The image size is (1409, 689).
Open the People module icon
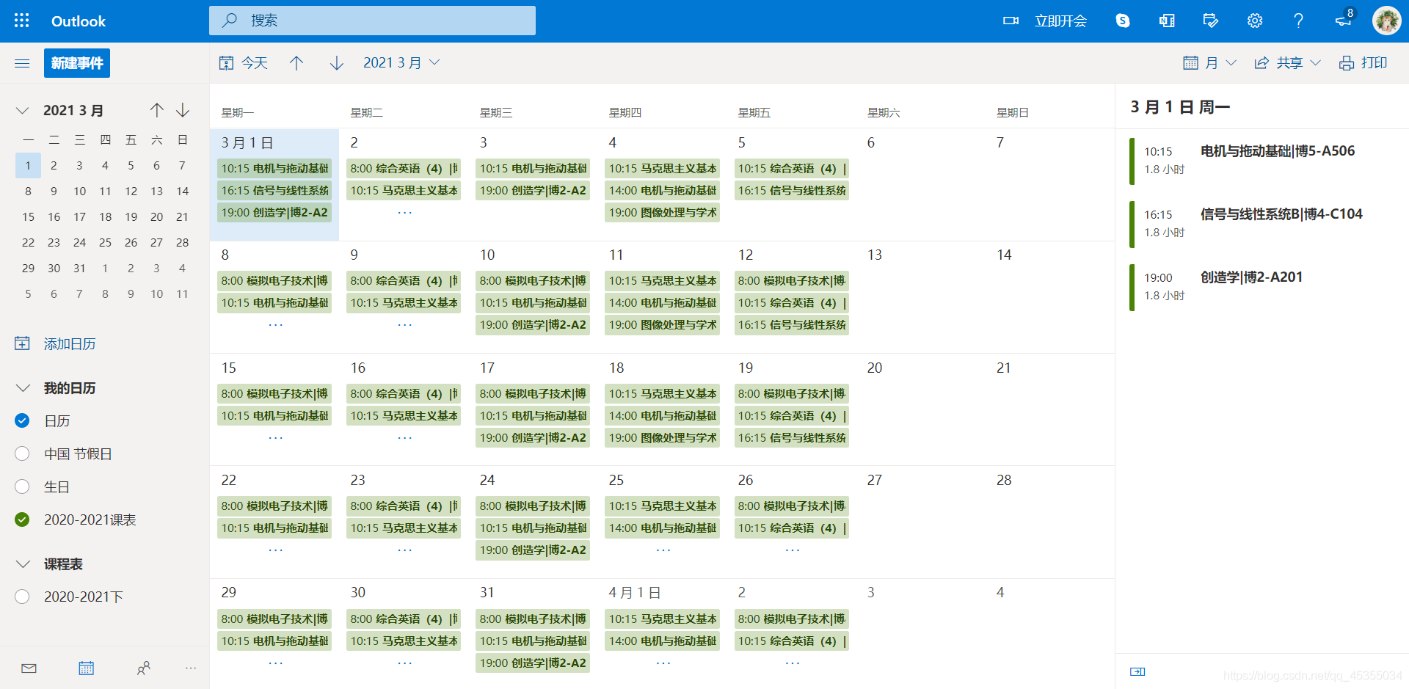click(144, 668)
